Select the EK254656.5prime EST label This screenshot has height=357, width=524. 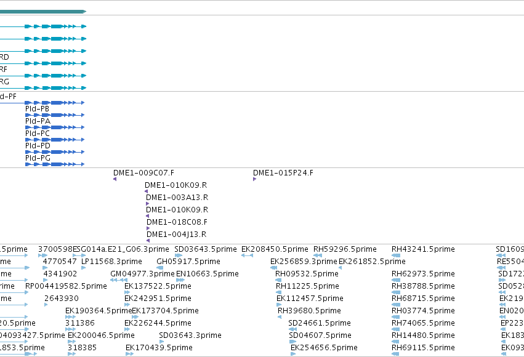coord(324,348)
